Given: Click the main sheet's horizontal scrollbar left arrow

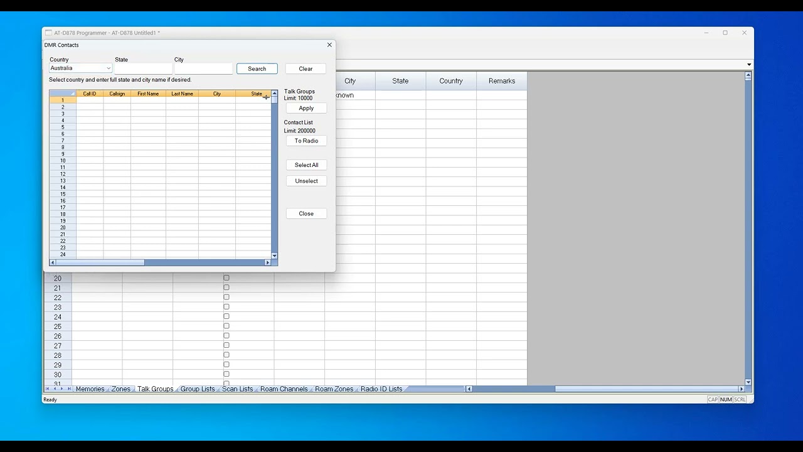Looking at the screenshot, I should 469,389.
